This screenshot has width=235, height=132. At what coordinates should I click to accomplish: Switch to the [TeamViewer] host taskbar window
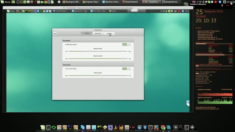click(130, 2)
